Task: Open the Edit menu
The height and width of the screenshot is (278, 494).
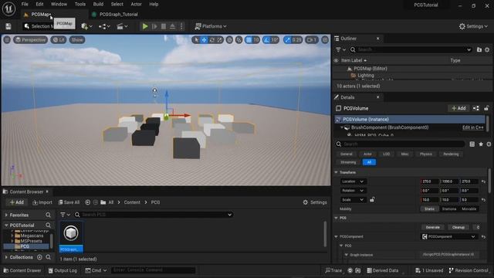Action: 39,4
